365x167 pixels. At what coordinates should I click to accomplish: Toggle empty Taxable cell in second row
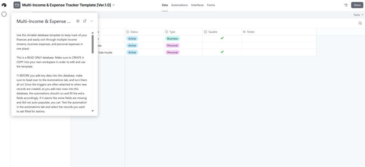(x=222, y=45)
